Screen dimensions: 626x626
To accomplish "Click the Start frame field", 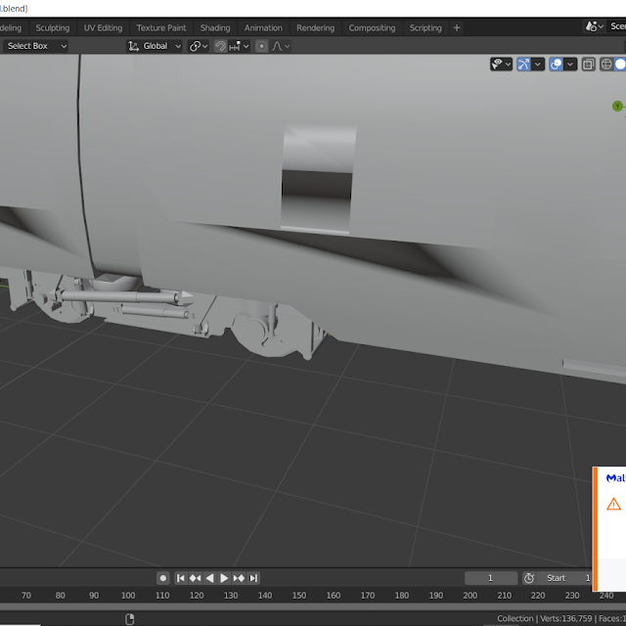I will coord(562,578).
